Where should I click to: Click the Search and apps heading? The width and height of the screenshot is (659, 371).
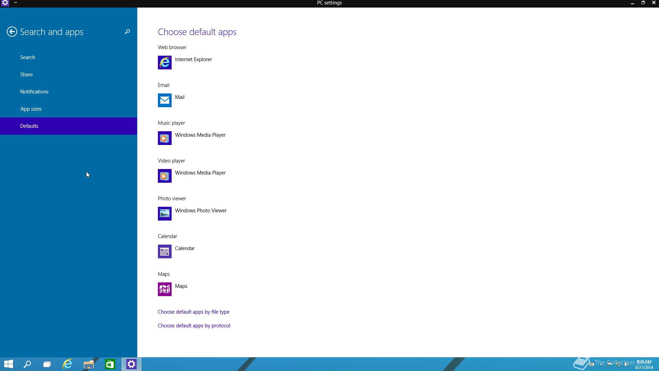click(52, 32)
